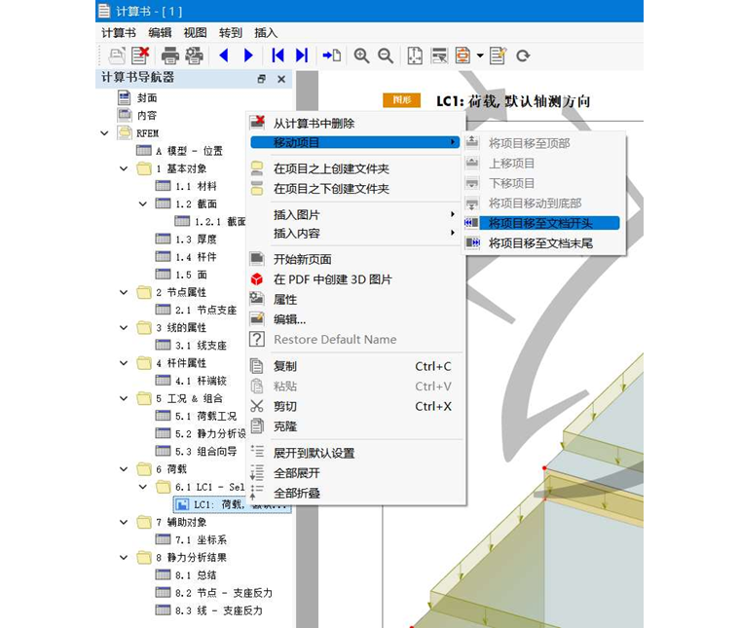Expand the 插入内容 submenu
740x628 pixels.
click(354, 233)
